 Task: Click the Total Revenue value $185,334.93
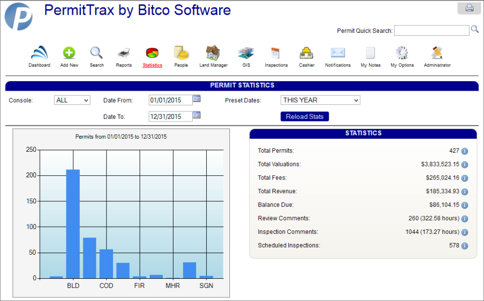(443, 192)
